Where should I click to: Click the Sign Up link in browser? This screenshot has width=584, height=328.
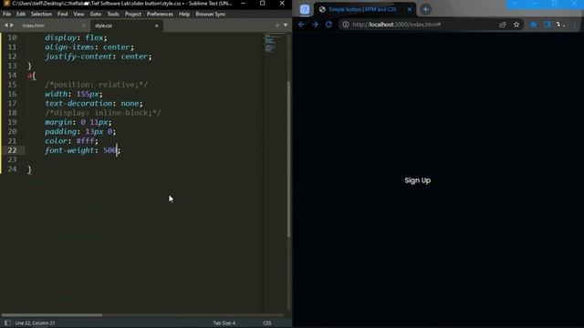(x=418, y=180)
